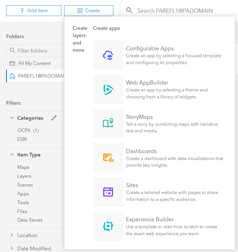Click the Add Item button
The width and height of the screenshot is (238, 252).
[x=34, y=11]
